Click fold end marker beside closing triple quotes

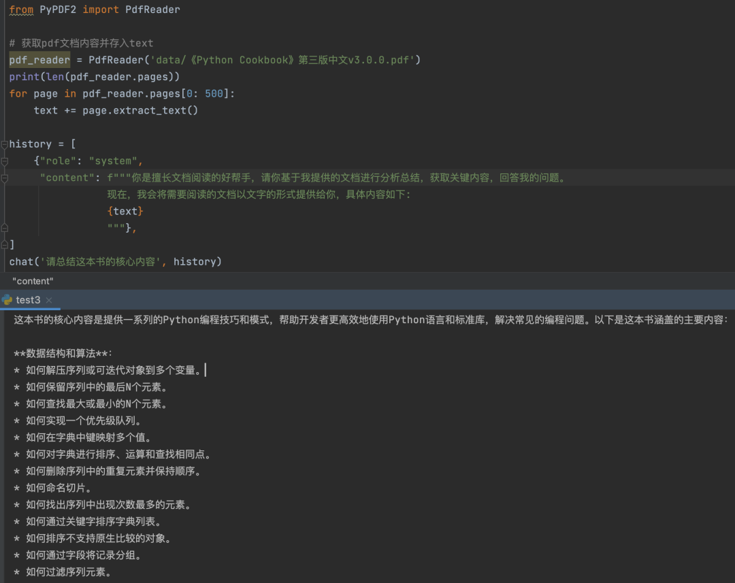[x=4, y=229]
